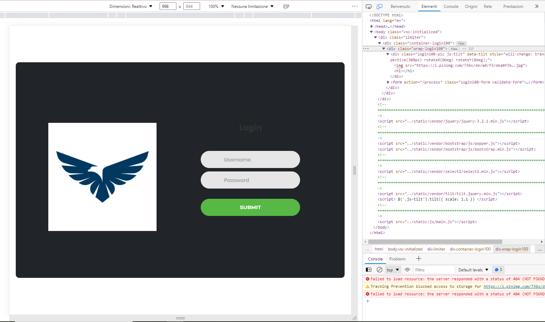Switch to the Benvenuto tab
Screen dimensions: 545x322
[x=400, y=7]
